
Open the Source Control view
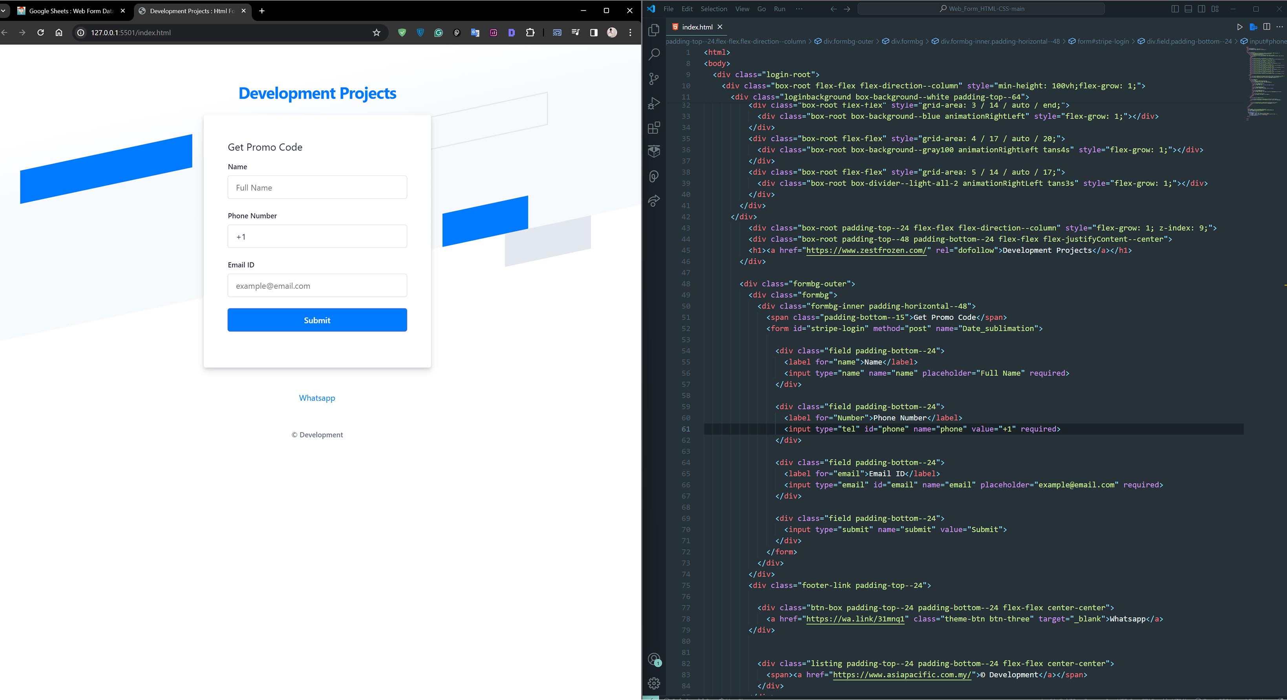653,79
